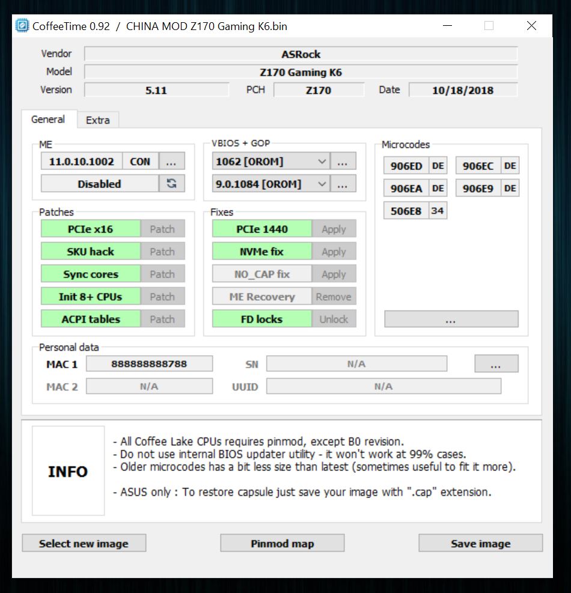Click the Model Z170 Gaming K6 field
Viewport: 571px width, 593px height.
click(301, 72)
